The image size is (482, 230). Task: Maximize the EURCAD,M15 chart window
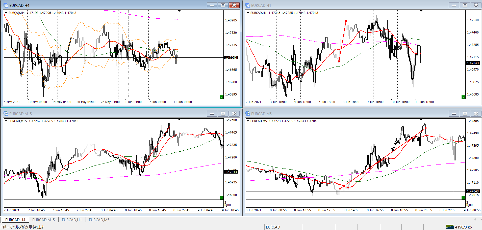pyautogui.click(x=223, y=114)
